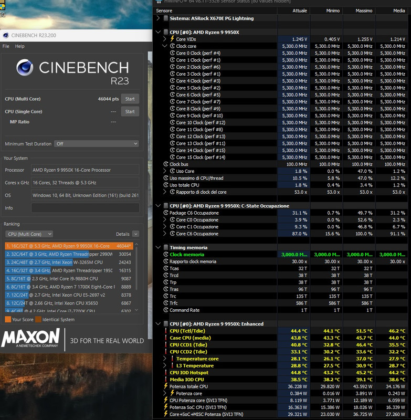Click clock icon of Clock memoria

pyautogui.click(x=166, y=255)
